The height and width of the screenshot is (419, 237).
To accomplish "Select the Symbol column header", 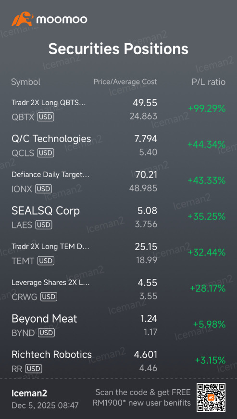I will (x=25, y=82).
